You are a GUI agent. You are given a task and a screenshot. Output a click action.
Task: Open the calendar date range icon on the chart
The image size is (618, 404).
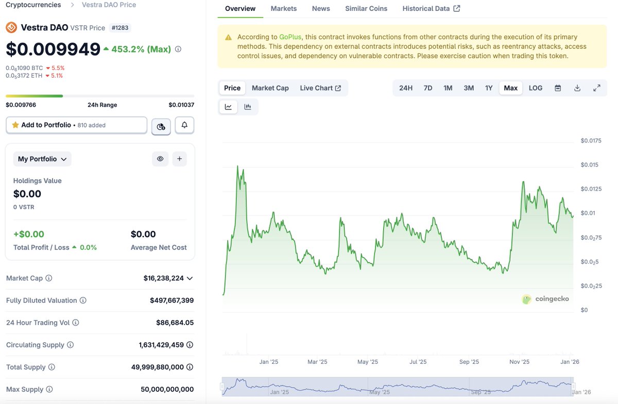[x=557, y=88]
